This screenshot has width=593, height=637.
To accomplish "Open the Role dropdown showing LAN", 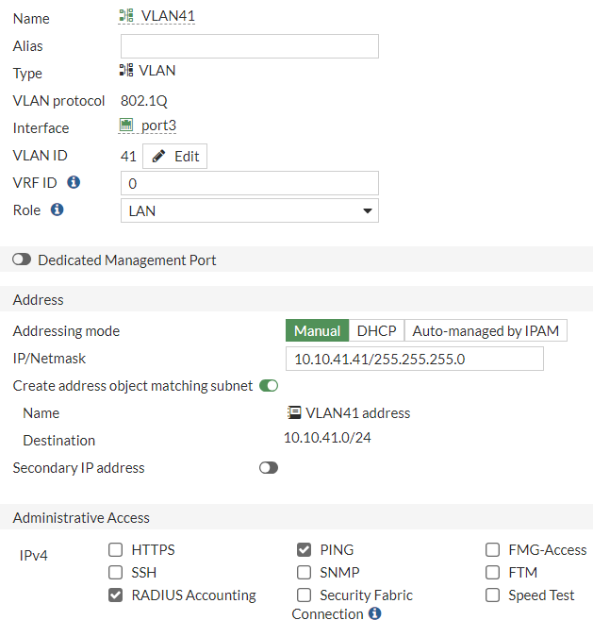I will click(x=250, y=210).
